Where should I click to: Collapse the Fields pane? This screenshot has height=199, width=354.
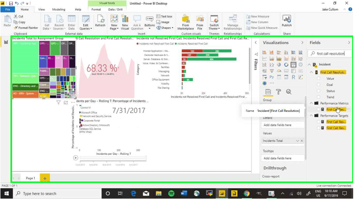click(x=349, y=42)
